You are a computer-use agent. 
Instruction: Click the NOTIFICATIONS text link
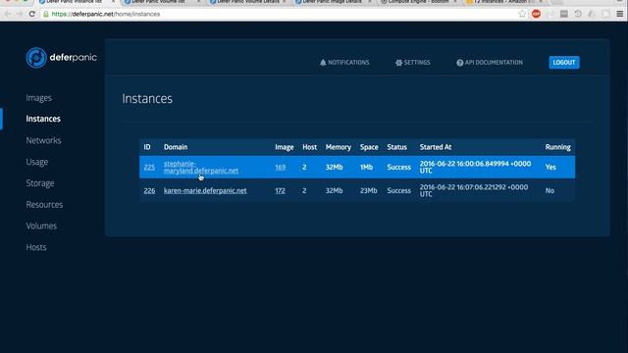click(x=348, y=63)
